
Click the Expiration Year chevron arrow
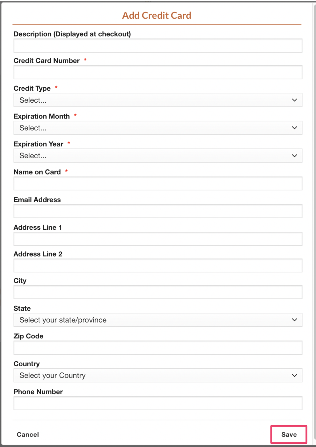[x=295, y=156]
